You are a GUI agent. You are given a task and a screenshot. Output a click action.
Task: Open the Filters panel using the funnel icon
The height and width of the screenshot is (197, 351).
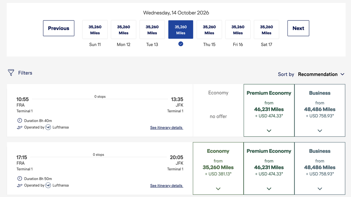(11, 72)
